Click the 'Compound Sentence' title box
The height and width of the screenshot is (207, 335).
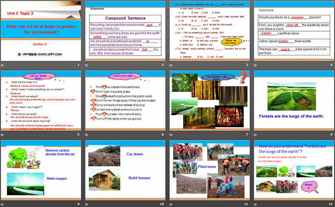coord(124,18)
